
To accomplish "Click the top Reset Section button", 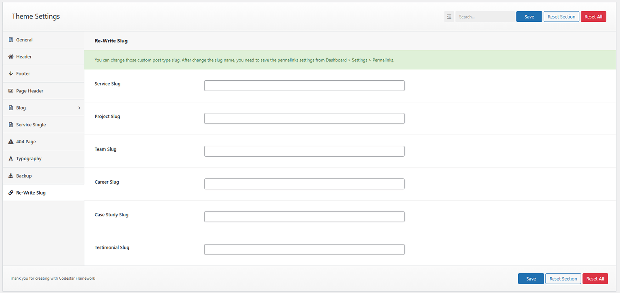I will [x=561, y=17].
